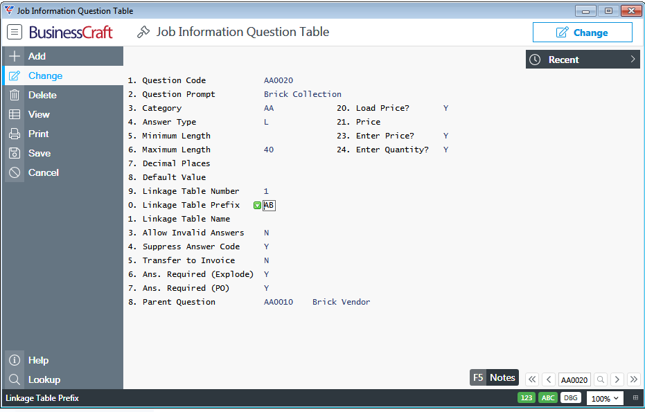Screen dimensions: 645x412
Task: Click the Price field label
Action: point(368,122)
